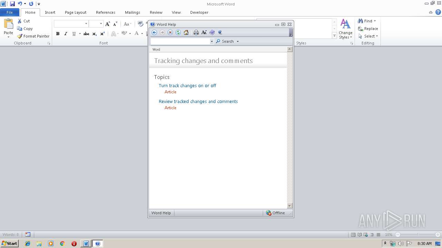Click the Search button in Word Help
Image resolution: width=442 pixels, height=248 pixels.
pyautogui.click(x=225, y=41)
